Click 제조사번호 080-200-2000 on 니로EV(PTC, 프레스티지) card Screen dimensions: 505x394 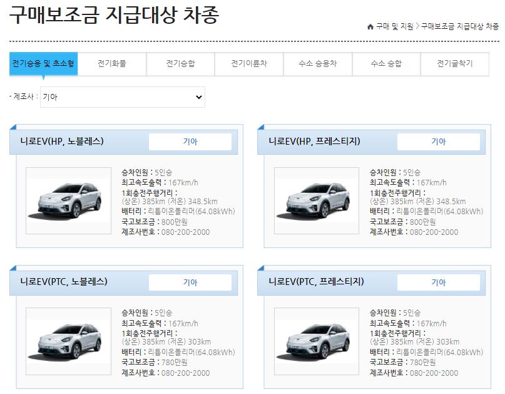click(x=414, y=373)
